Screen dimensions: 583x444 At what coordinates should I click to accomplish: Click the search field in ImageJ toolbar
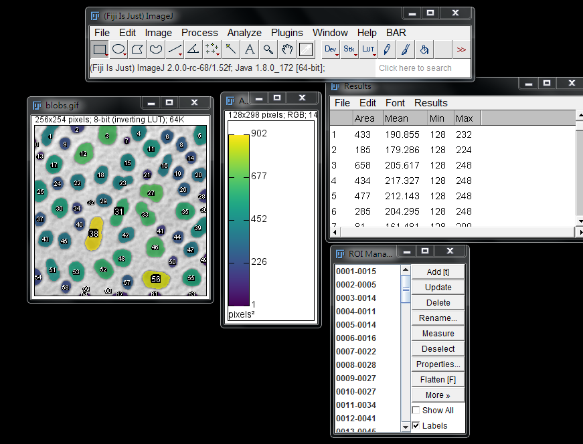coord(415,68)
